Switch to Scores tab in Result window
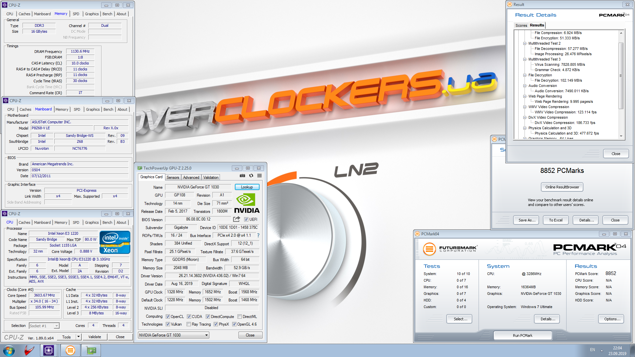Image resolution: width=635 pixels, height=357 pixels. click(x=521, y=25)
